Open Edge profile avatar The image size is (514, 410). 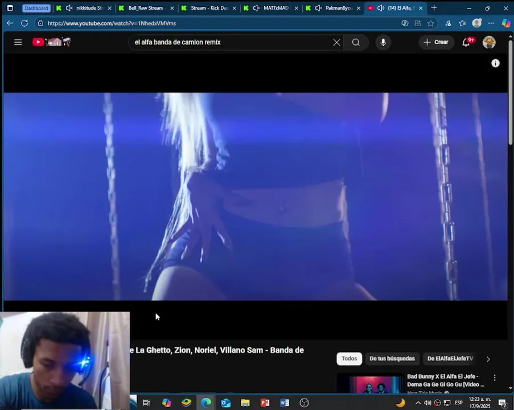476,23
